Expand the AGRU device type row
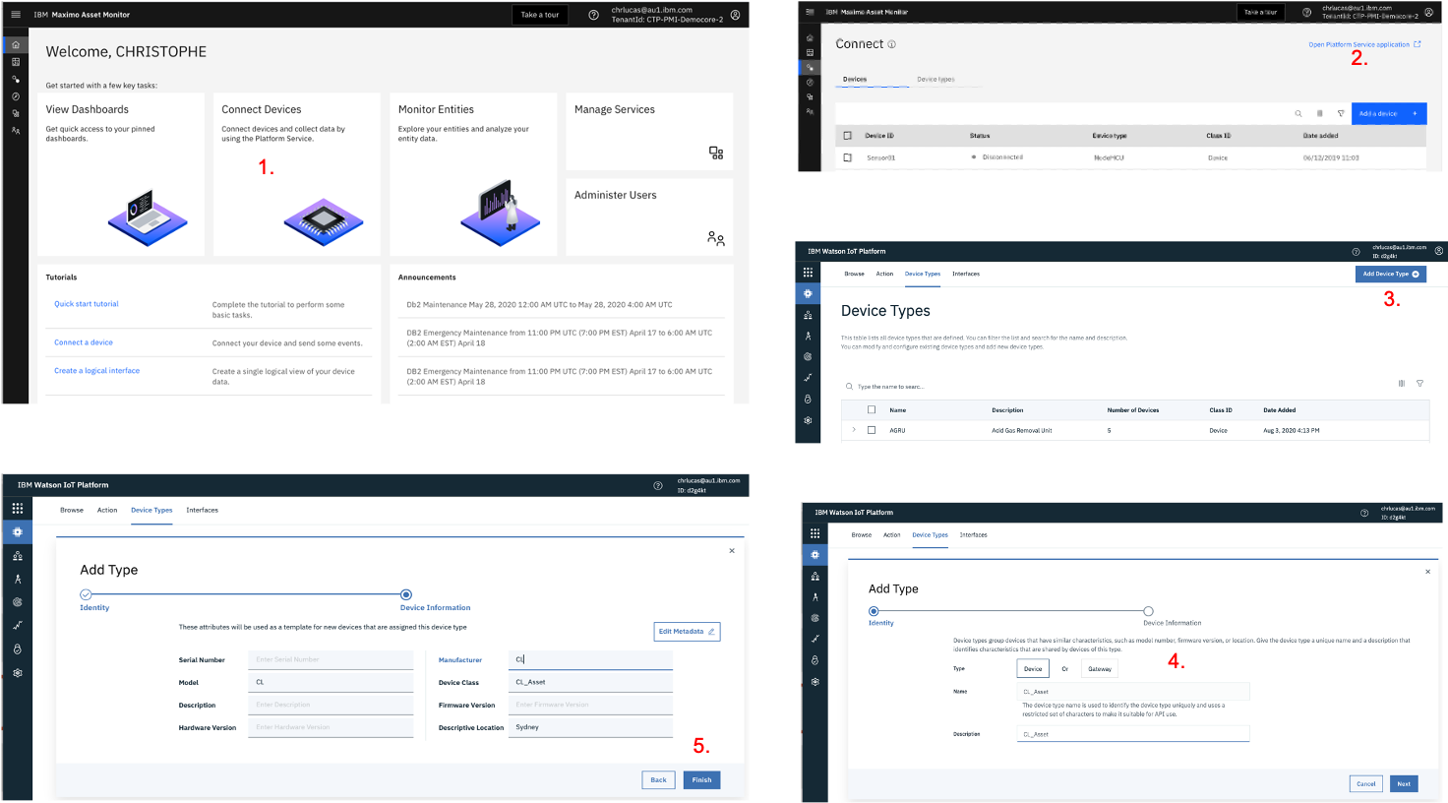Image resolution: width=1448 pixels, height=803 pixels. tap(854, 429)
